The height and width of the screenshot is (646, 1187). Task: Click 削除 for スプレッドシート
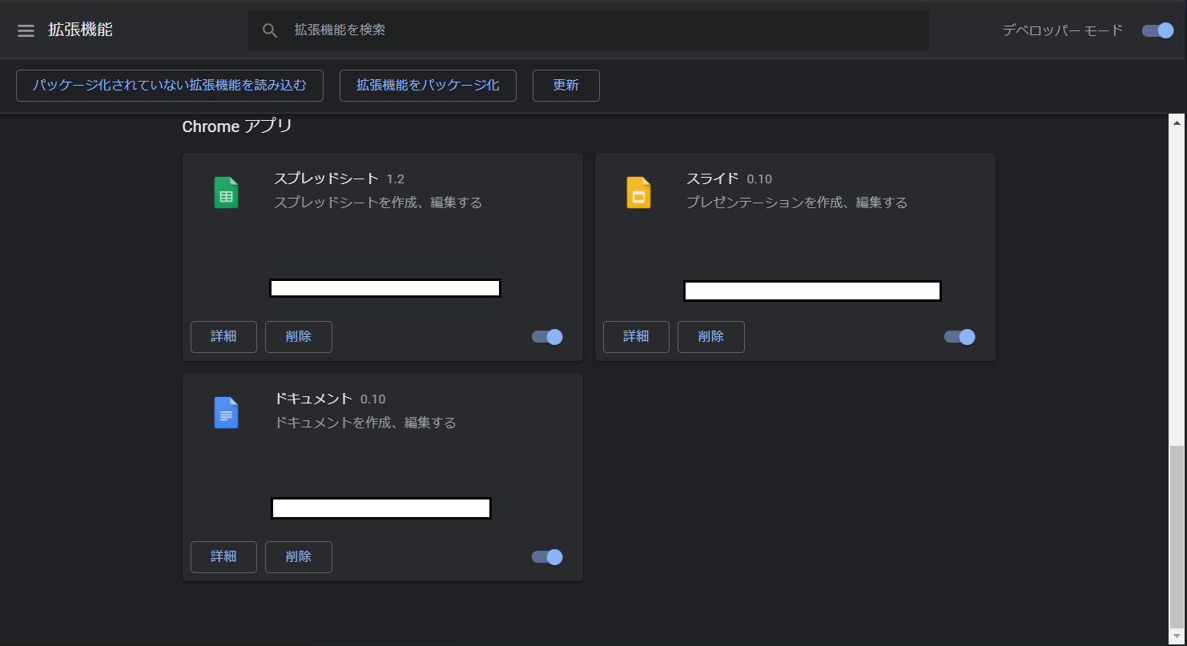(x=299, y=337)
